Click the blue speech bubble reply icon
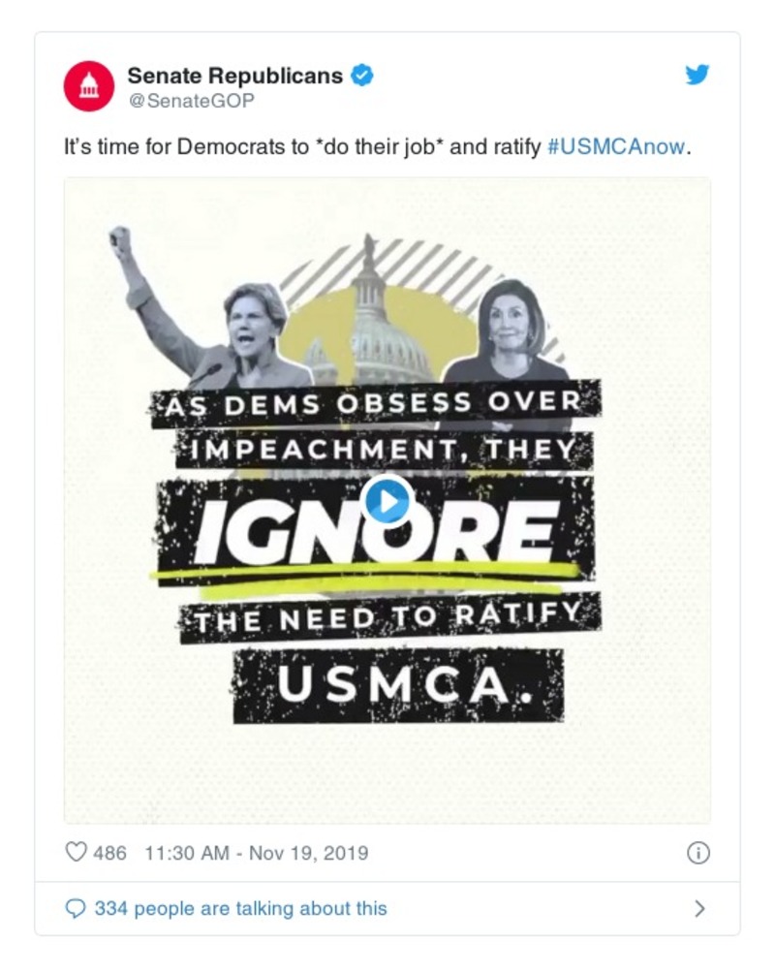The height and width of the screenshot is (973, 775). [76, 908]
